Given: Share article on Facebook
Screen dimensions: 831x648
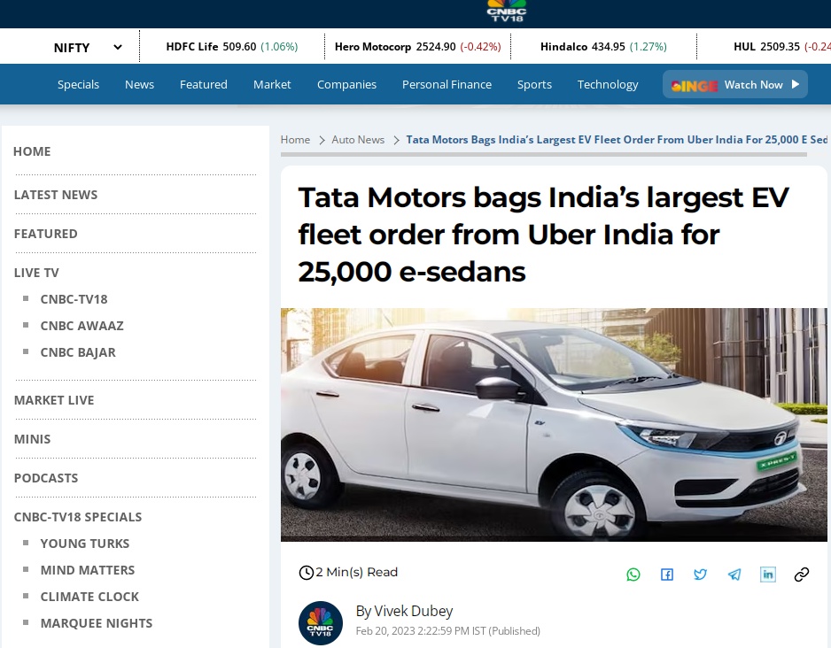Looking at the screenshot, I should point(667,575).
